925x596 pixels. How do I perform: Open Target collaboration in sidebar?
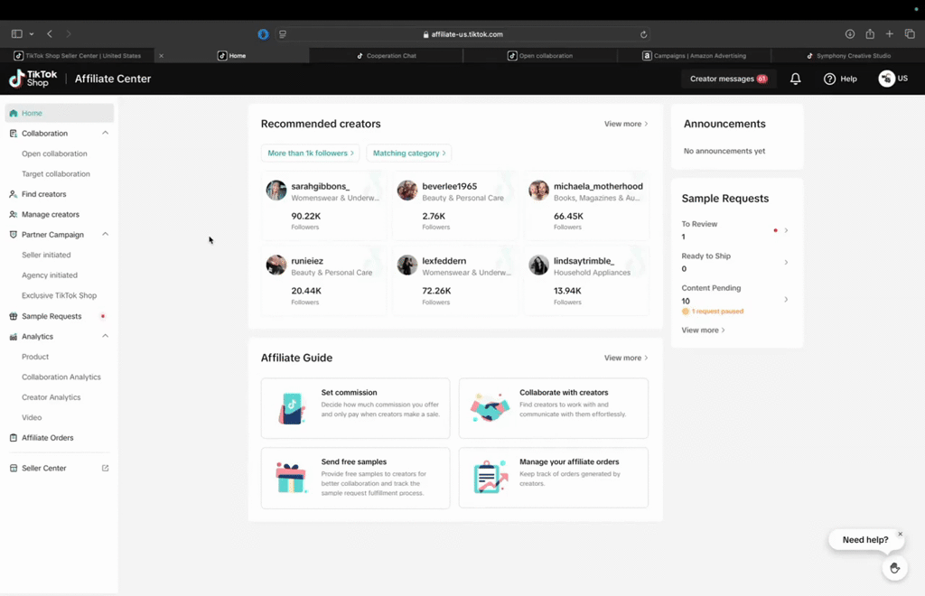click(56, 174)
